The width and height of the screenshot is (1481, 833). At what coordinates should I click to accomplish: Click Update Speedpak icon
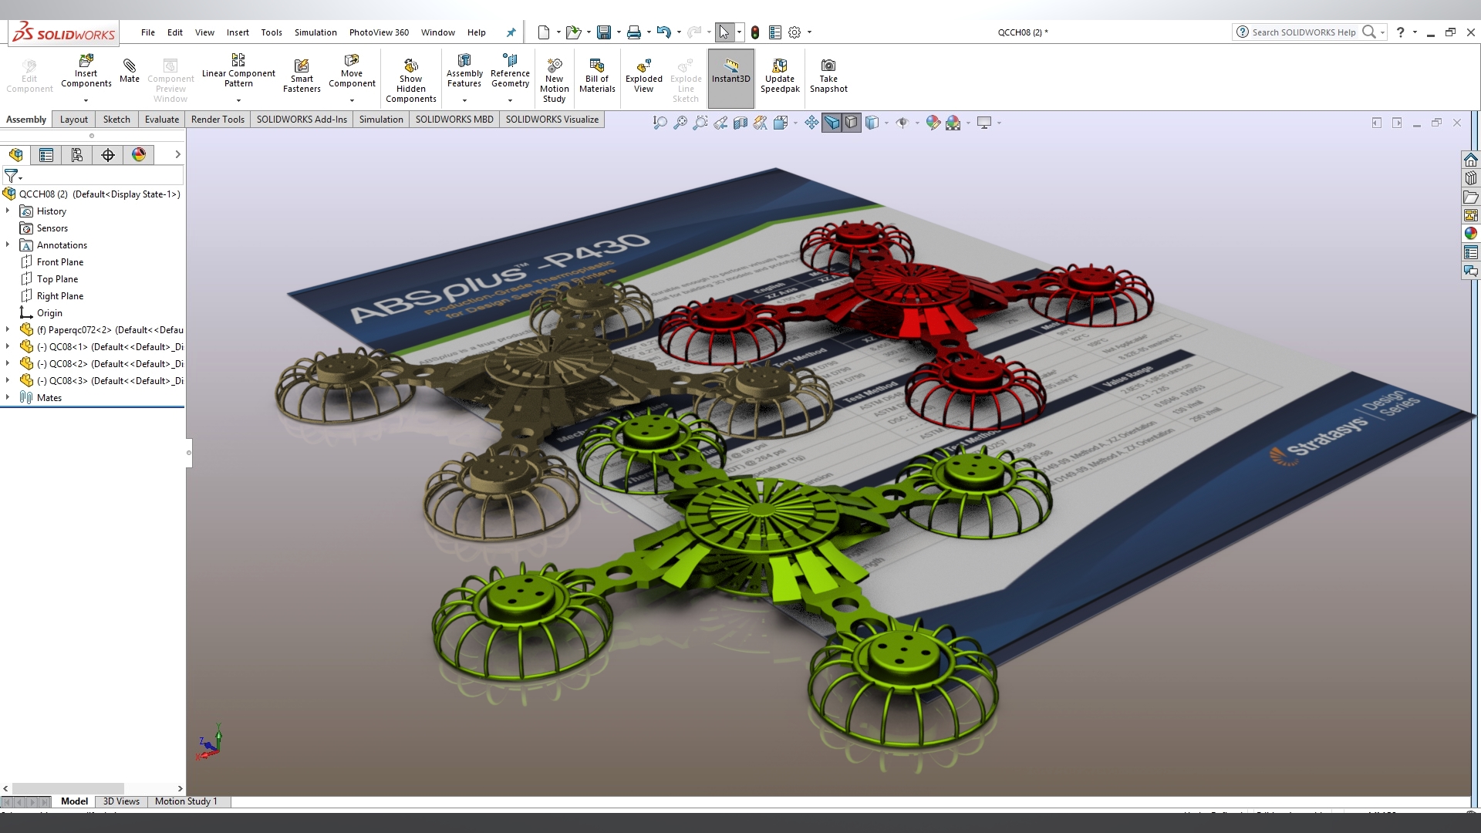(780, 75)
